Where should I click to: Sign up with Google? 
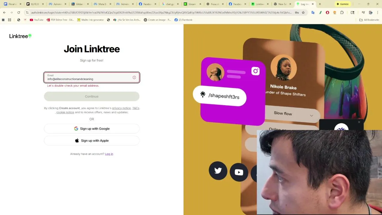point(92,129)
